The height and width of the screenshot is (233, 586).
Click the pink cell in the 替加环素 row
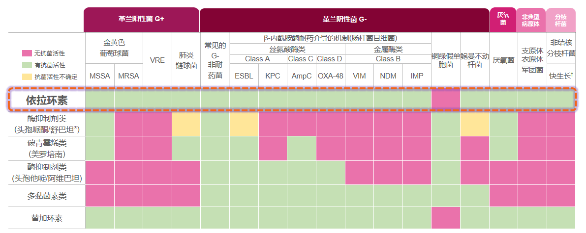(x=446, y=218)
